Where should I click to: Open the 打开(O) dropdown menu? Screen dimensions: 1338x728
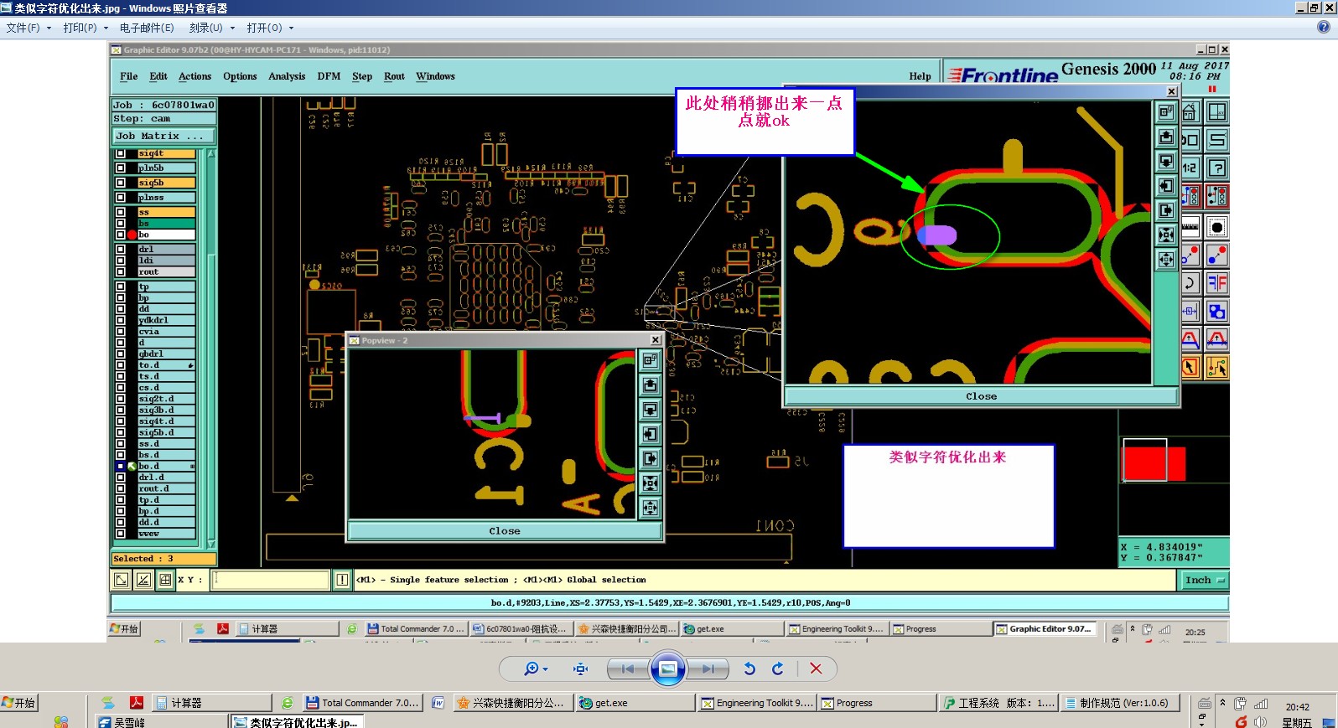tap(270, 28)
